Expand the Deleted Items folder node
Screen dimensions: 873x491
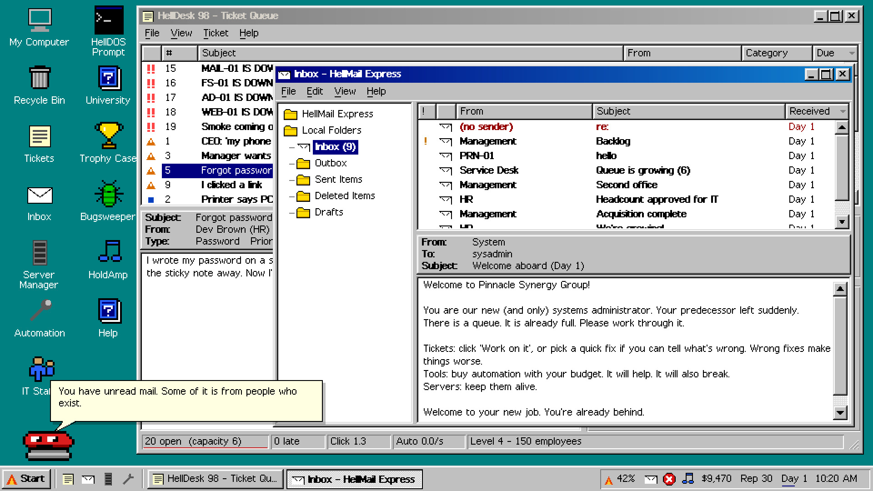point(292,196)
